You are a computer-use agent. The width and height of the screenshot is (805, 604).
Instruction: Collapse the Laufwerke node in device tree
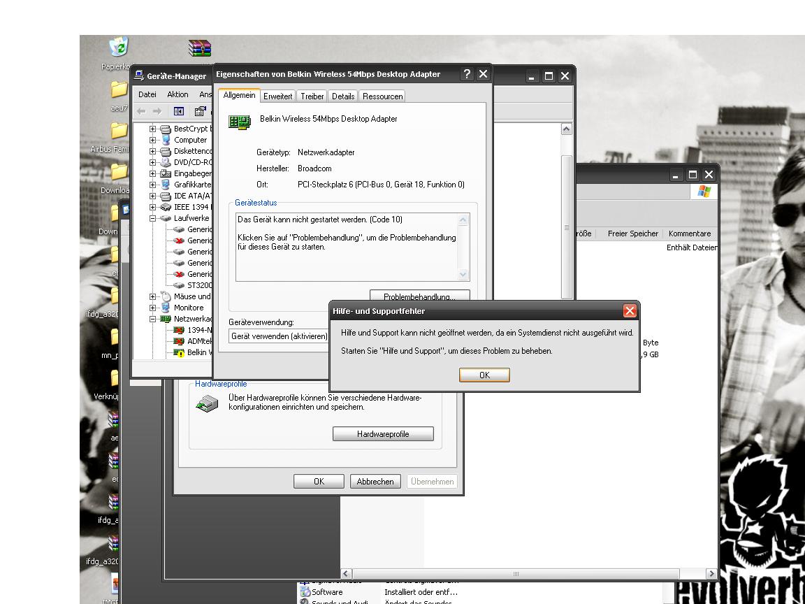pyautogui.click(x=152, y=218)
